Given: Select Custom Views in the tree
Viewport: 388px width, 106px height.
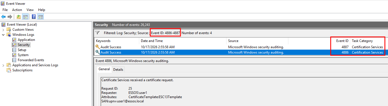Looking at the screenshot, I should click(23, 30).
